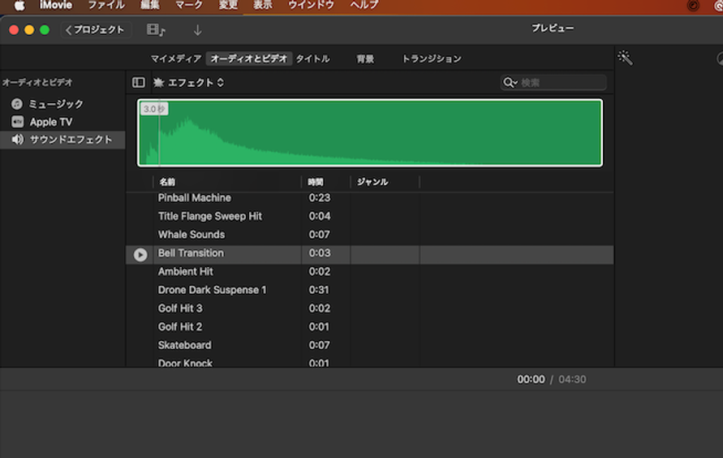The image size is (723, 458).
Task: Click the magic wand enhance icon
Action: [624, 58]
